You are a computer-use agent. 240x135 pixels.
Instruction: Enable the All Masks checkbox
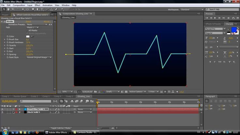[x=27, y=30]
